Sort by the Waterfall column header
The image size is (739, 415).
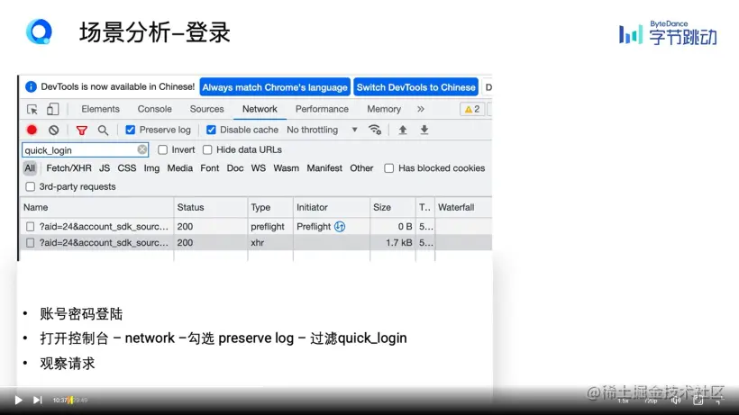click(x=464, y=207)
